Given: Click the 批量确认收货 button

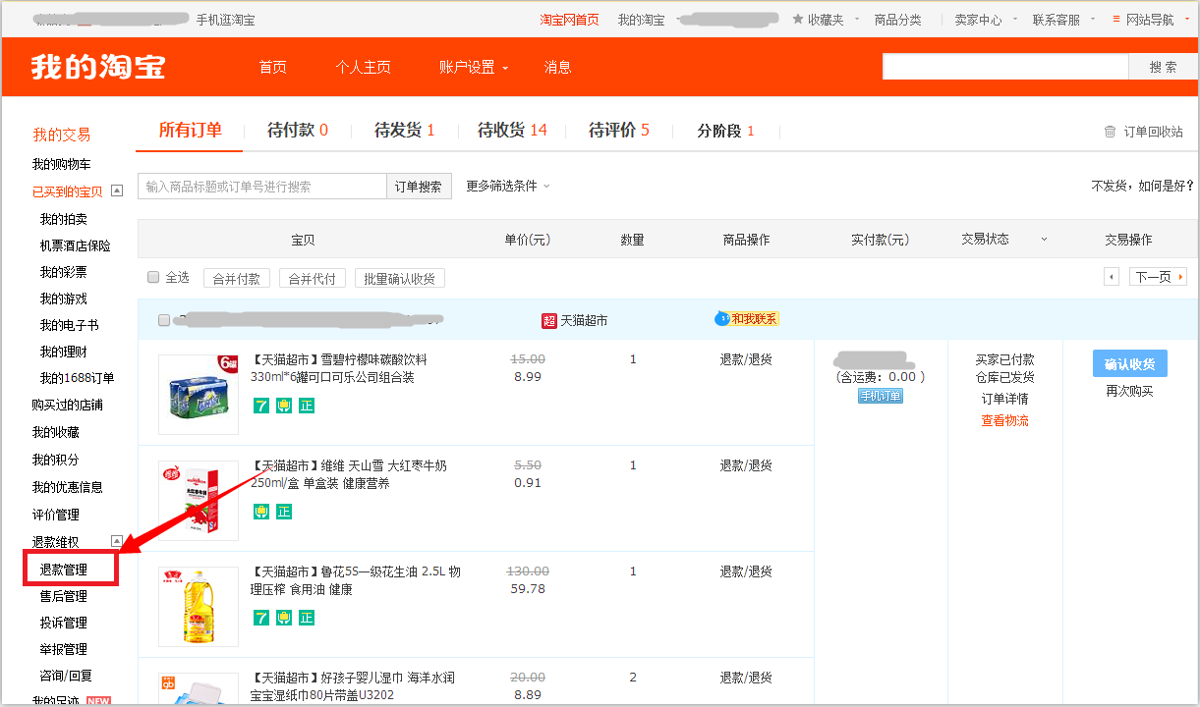Looking at the screenshot, I should (x=400, y=278).
